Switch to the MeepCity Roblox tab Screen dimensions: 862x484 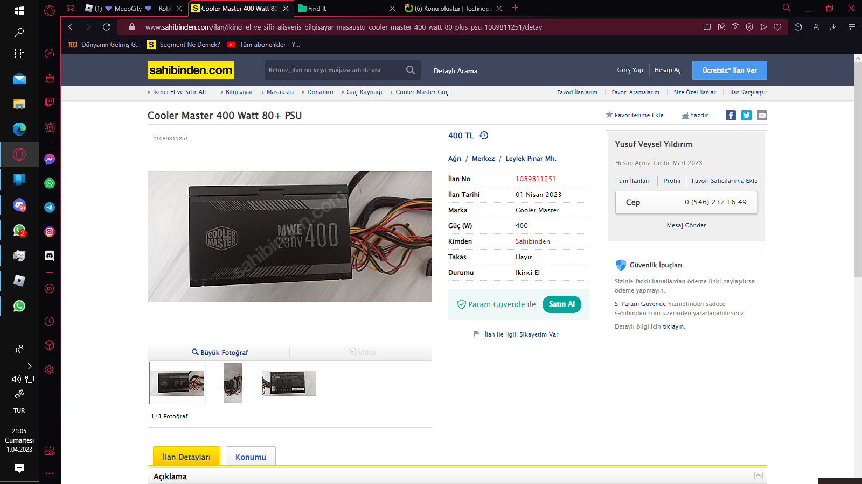pyautogui.click(x=134, y=9)
